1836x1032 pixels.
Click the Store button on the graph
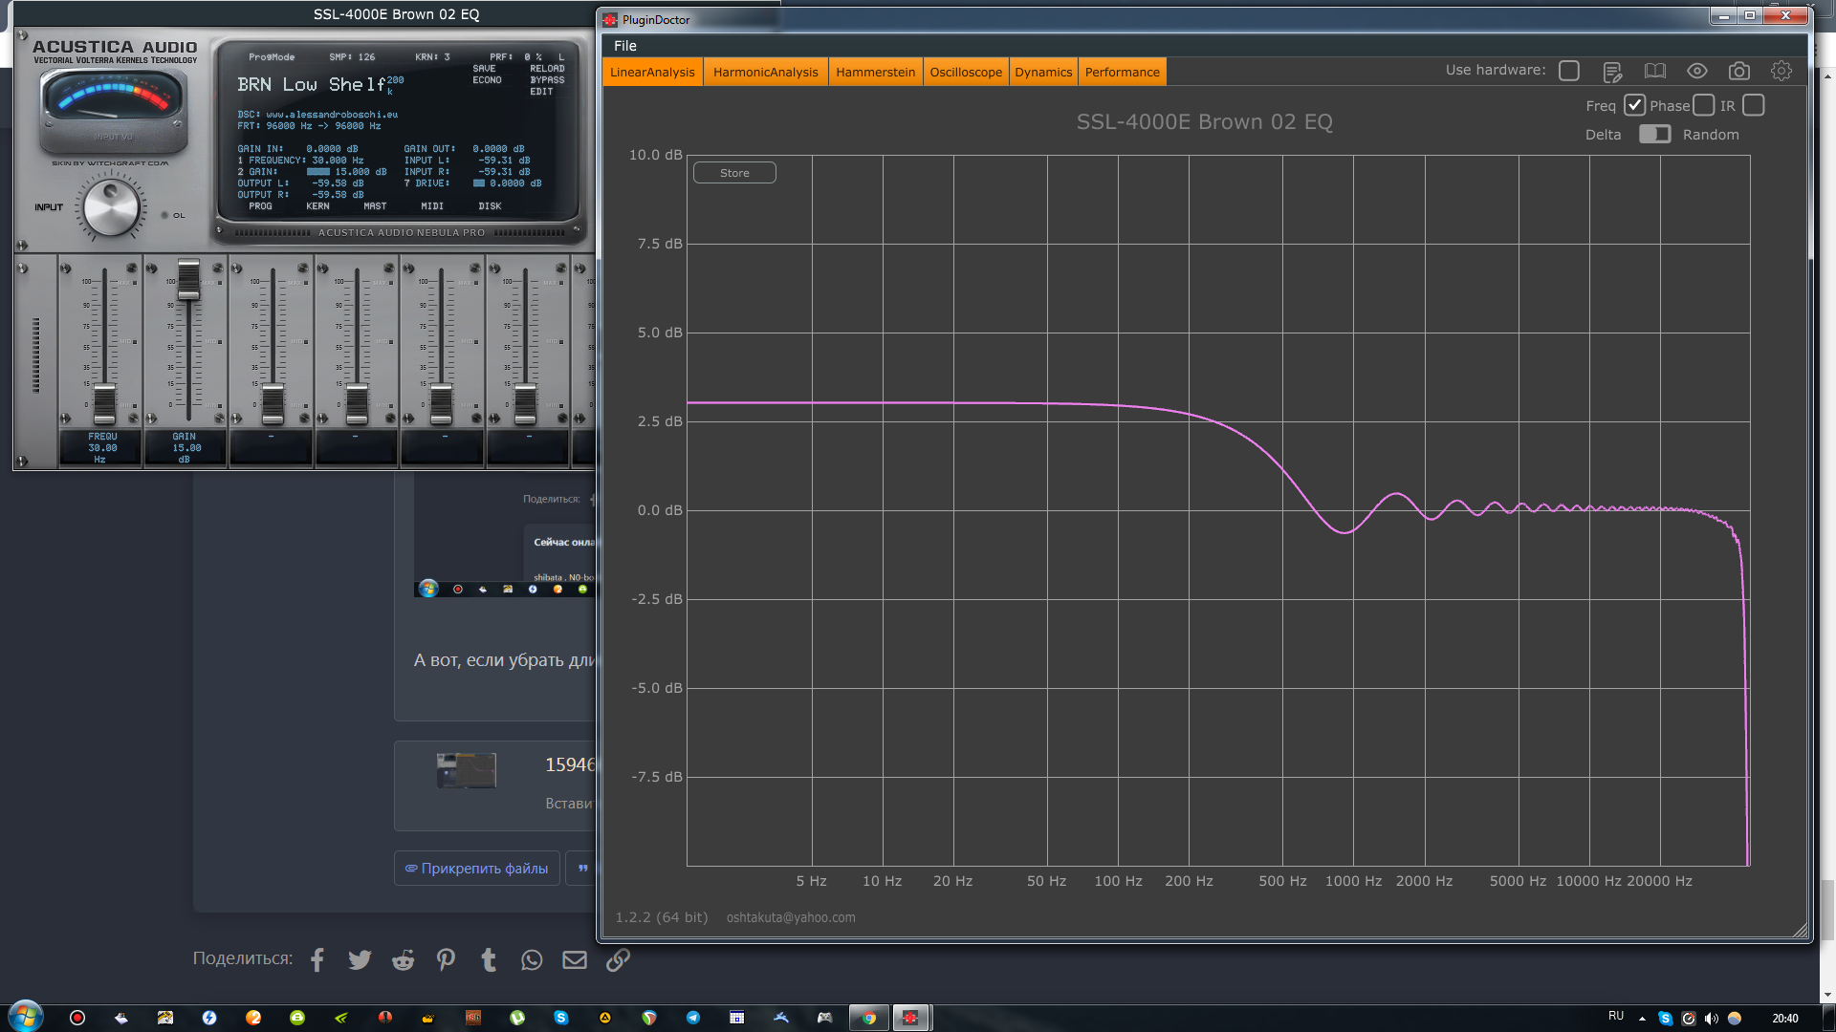click(x=734, y=173)
